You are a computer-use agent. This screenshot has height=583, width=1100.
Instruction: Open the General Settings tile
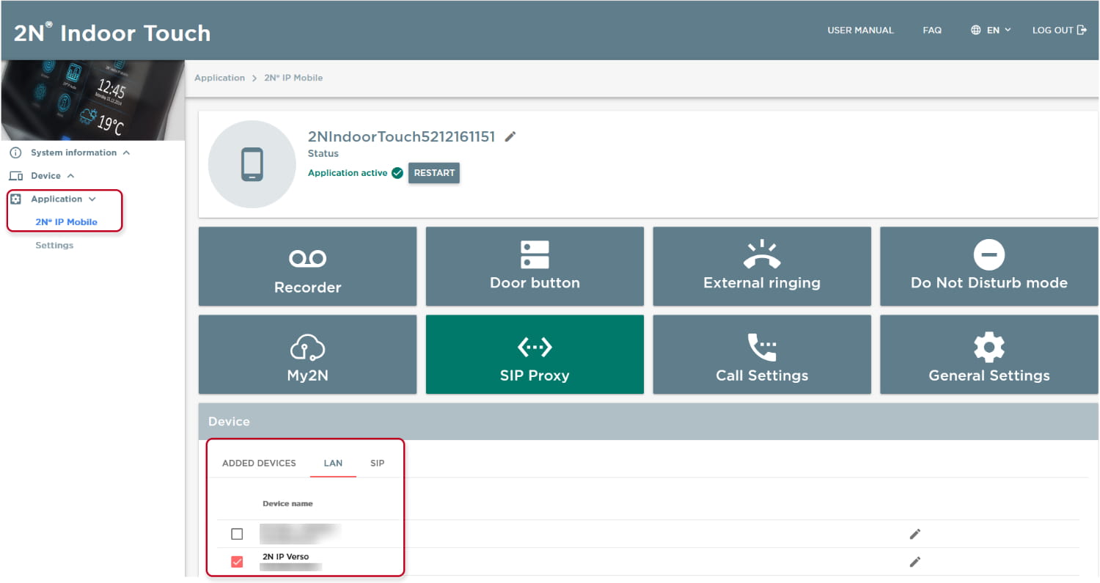coord(989,354)
